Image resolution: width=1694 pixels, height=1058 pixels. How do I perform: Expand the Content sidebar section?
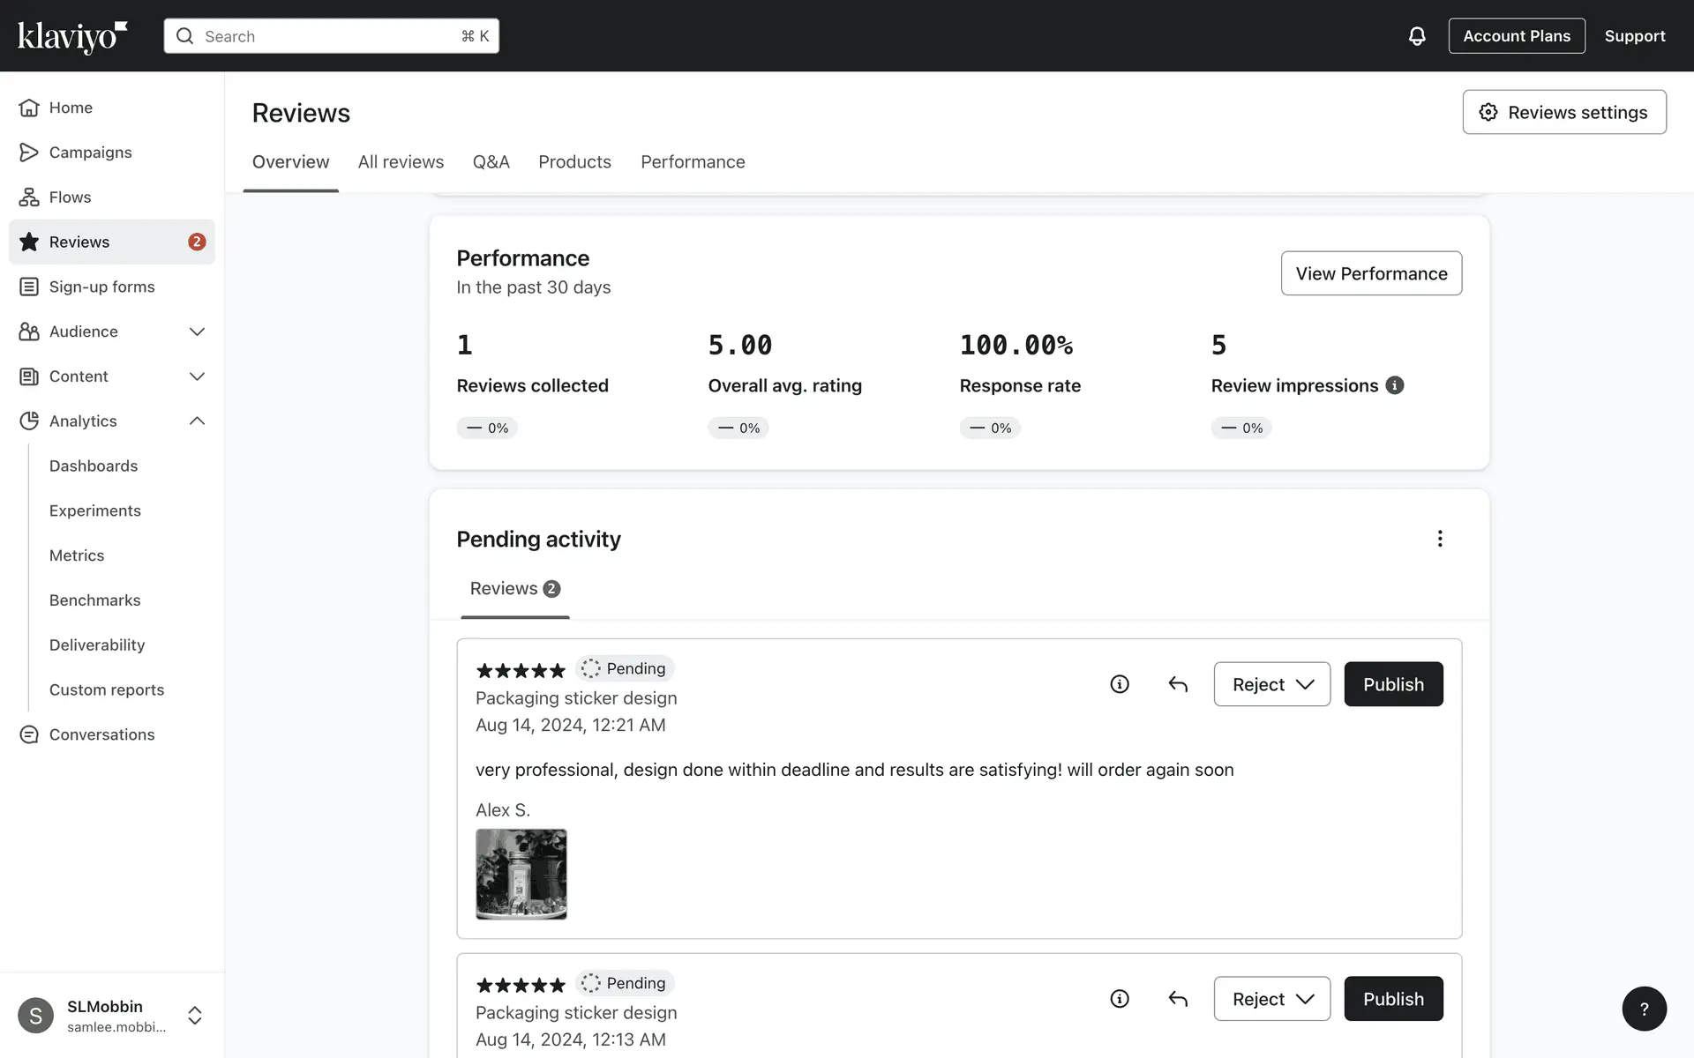pyautogui.click(x=197, y=376)
